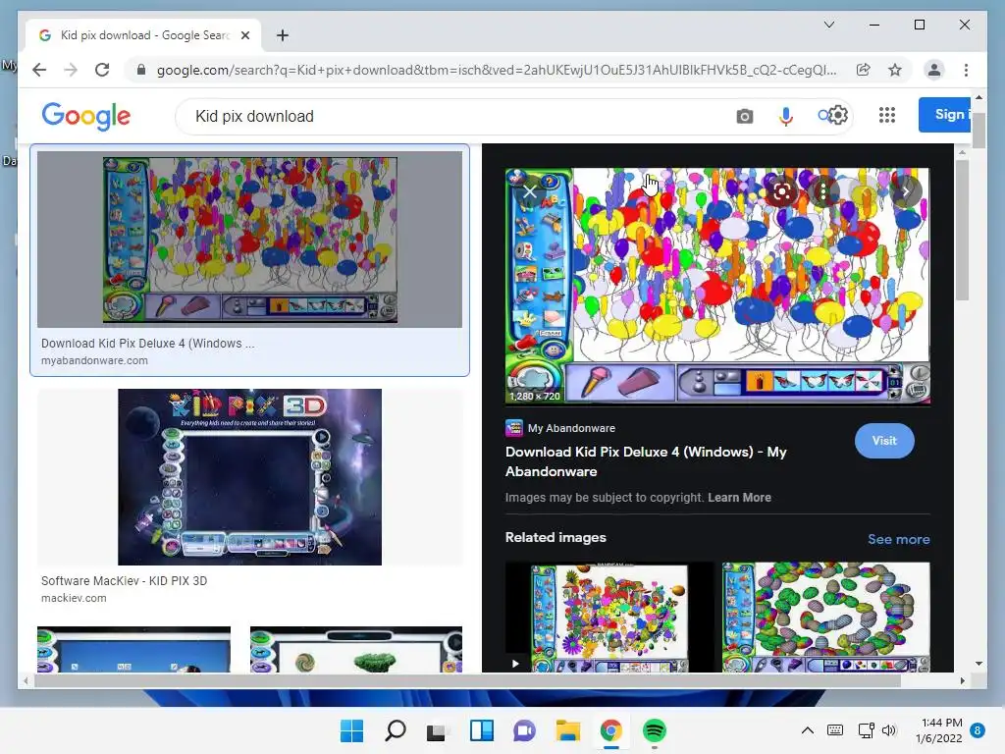1005x754 pixels.
Task: Start voice search with microphone
Action: coord(786,116)
